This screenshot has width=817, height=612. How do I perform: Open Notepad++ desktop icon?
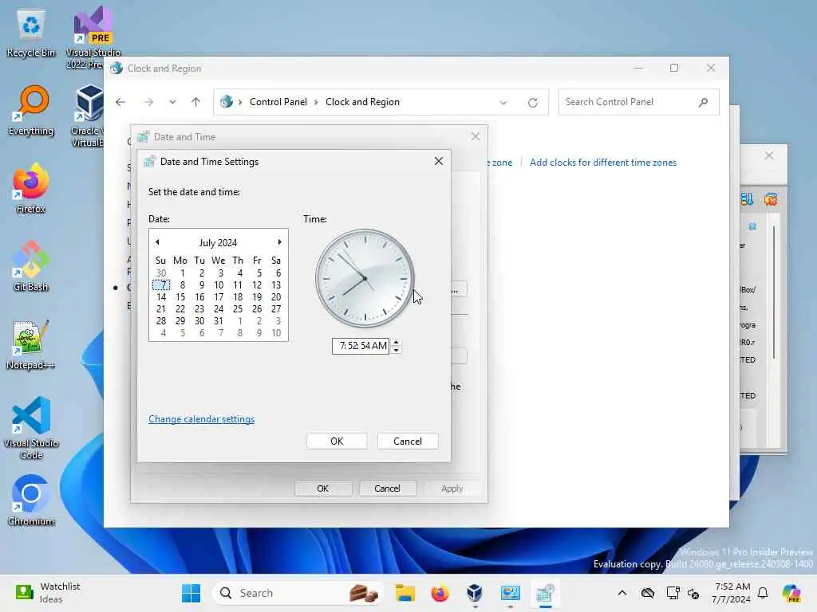click(31, 344)
